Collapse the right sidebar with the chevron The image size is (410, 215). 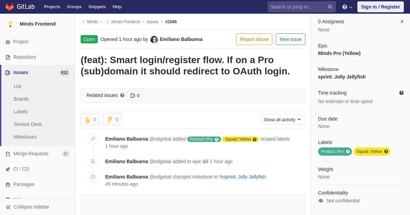coord(402,21)
